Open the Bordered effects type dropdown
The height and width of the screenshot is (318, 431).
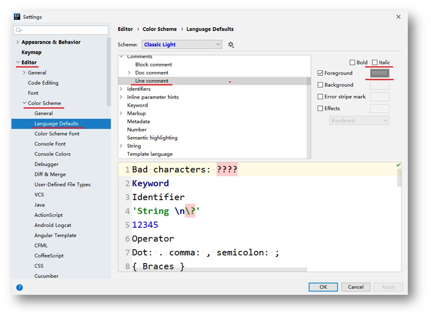(359, 120)
